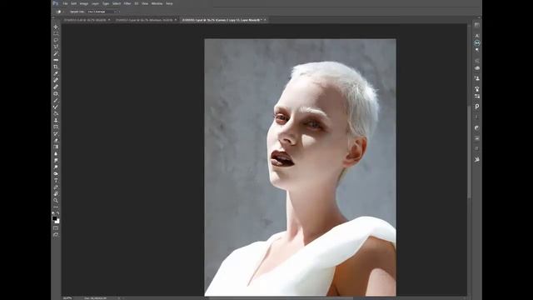
Task: Open the Image menu
Action: click(84, 3)
